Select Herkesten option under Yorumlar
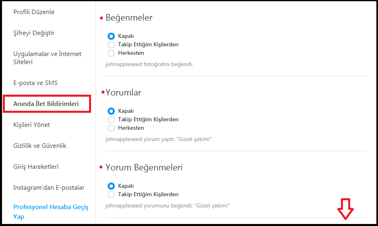This screenshot has height=226, width=378. coord(112,128)
